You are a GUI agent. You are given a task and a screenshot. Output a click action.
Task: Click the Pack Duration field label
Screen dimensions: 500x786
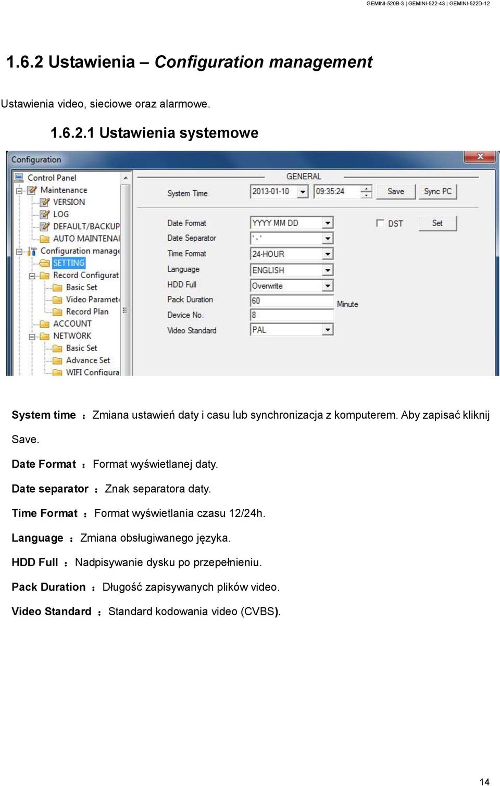[x=190, y=300]
